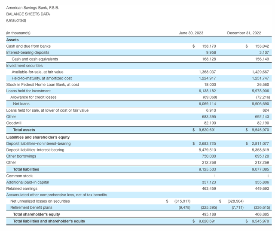Viewport: 275px width, 231px height.
Task: Select the value 449,693
Action: tap(262, 188)
